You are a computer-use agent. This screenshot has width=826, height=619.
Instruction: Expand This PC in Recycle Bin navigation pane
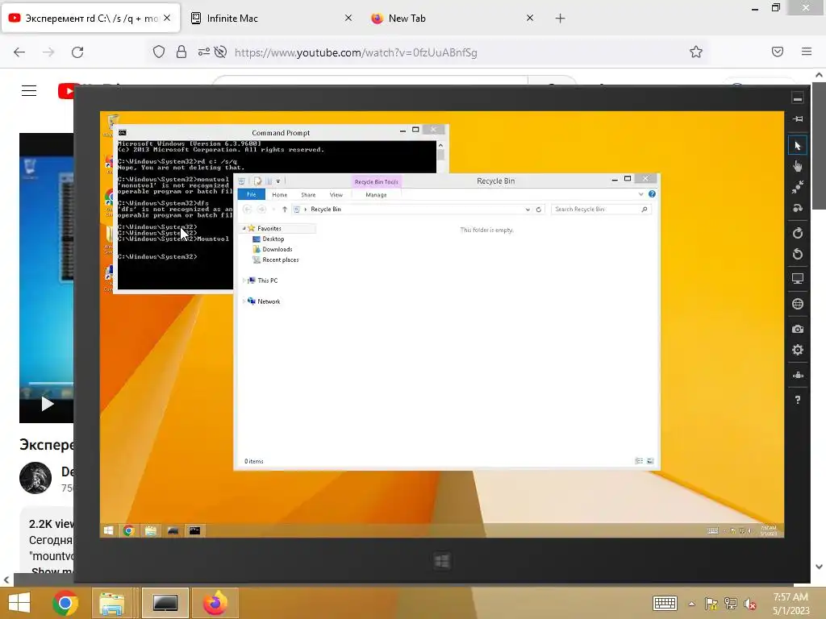pyautogui.click(x=244, y=280)
